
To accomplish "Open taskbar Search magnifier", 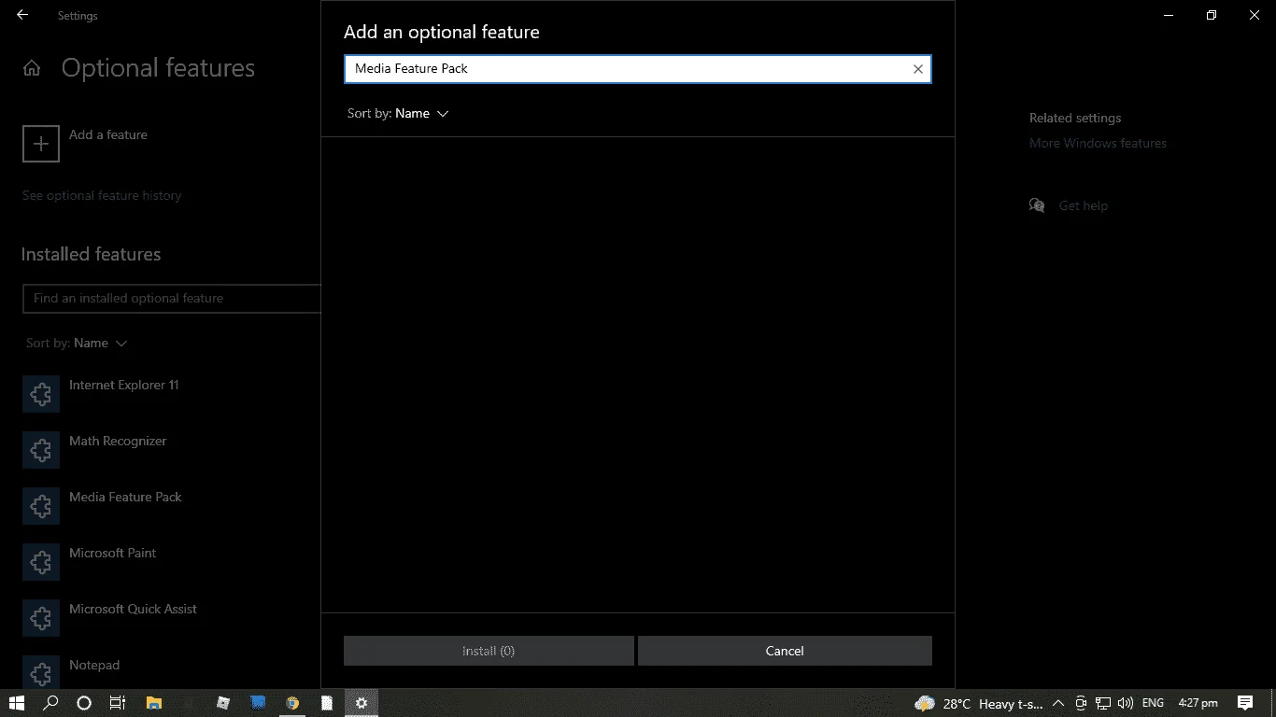I will click(50, 703).
